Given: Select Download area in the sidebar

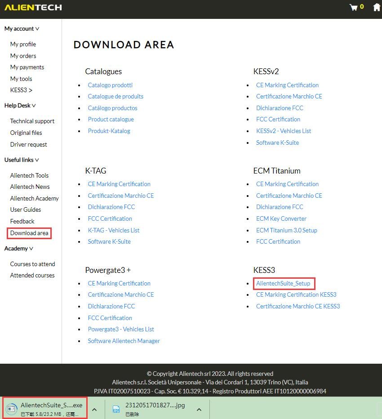Looking at the screenshot, I should click(x=29, y=233).
